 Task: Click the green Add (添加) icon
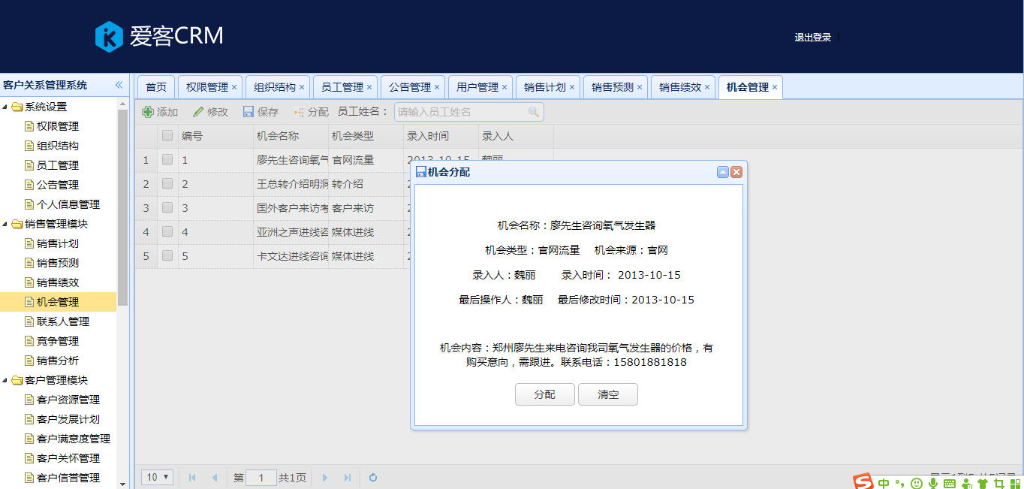[x=148, y=112]
